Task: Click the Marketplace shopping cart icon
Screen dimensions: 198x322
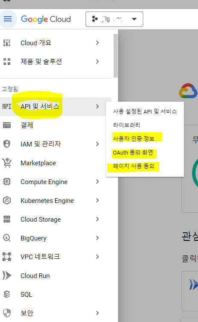Action: coord(7,163)
